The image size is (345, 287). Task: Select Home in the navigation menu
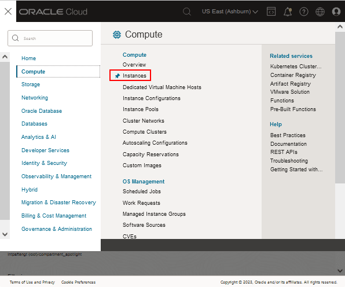(x=28, y=58)
